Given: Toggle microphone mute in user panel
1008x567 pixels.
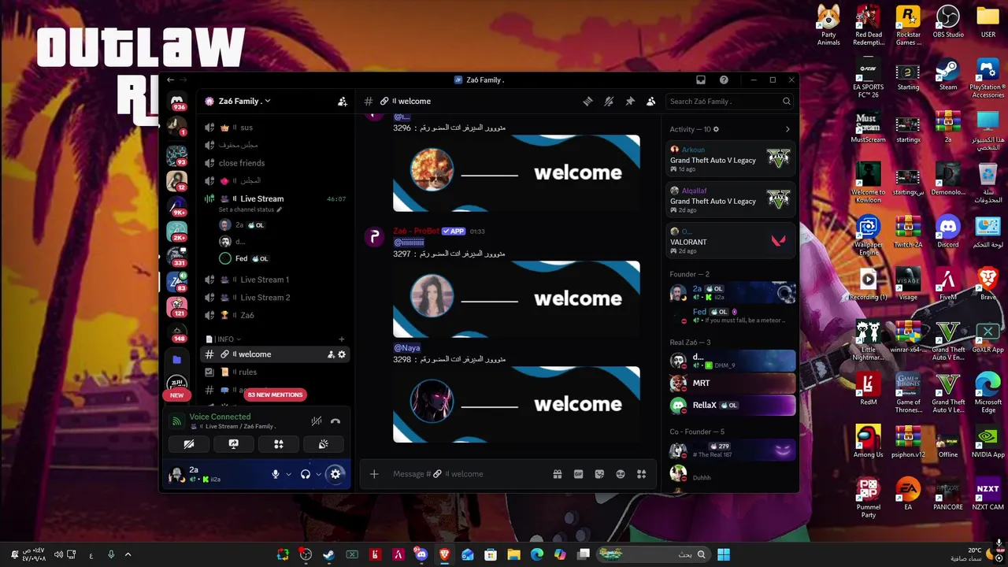Looking at the screenshot, I should coord(276,474).
